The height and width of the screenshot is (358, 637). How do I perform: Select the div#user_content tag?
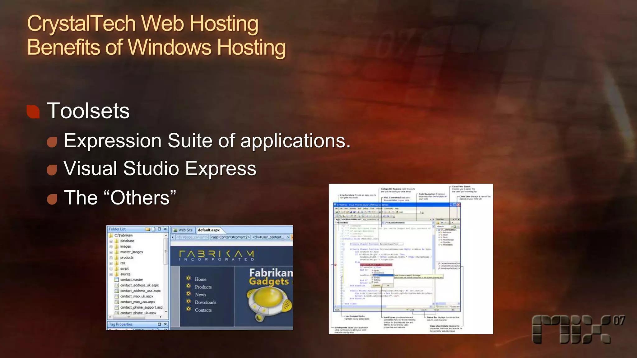(x=271, y=237)
